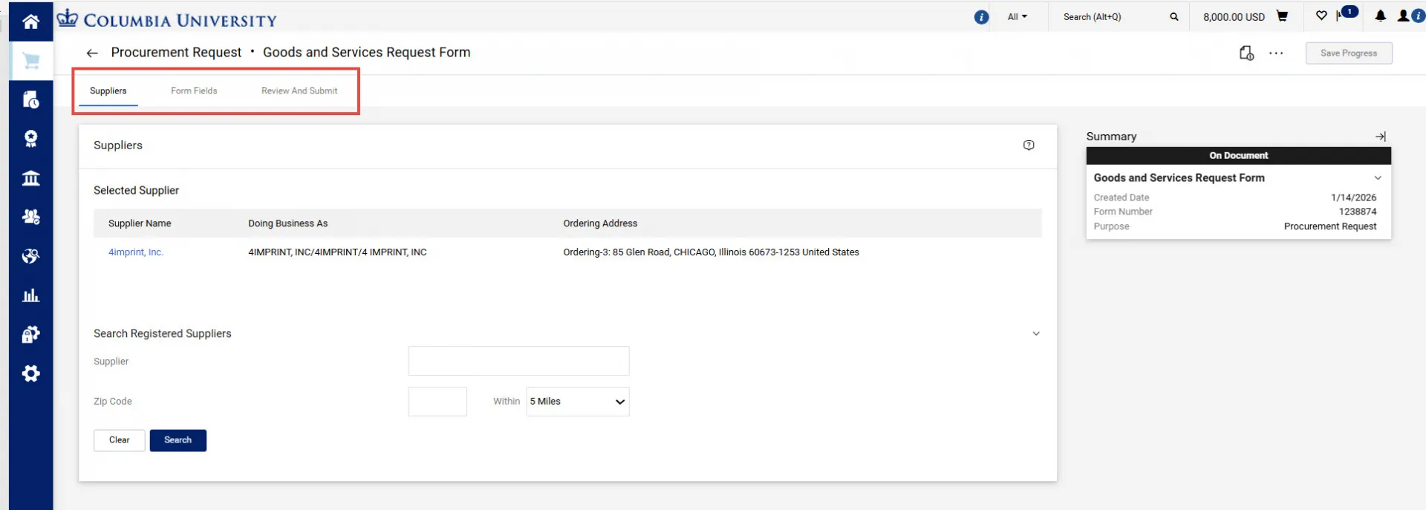This screenshot has height=510, width=1426.
Task: Go back using the left arrow
Action: coord(92,53)
